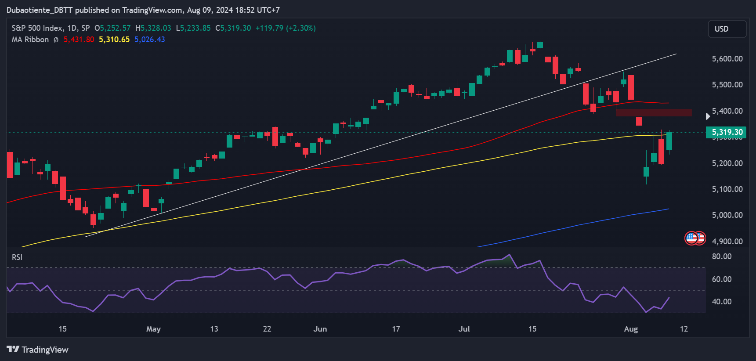Click the RSI 60.00 scale label
Image resolution: width=756 pixels, height=361 pixels.
tap(722, 279)
